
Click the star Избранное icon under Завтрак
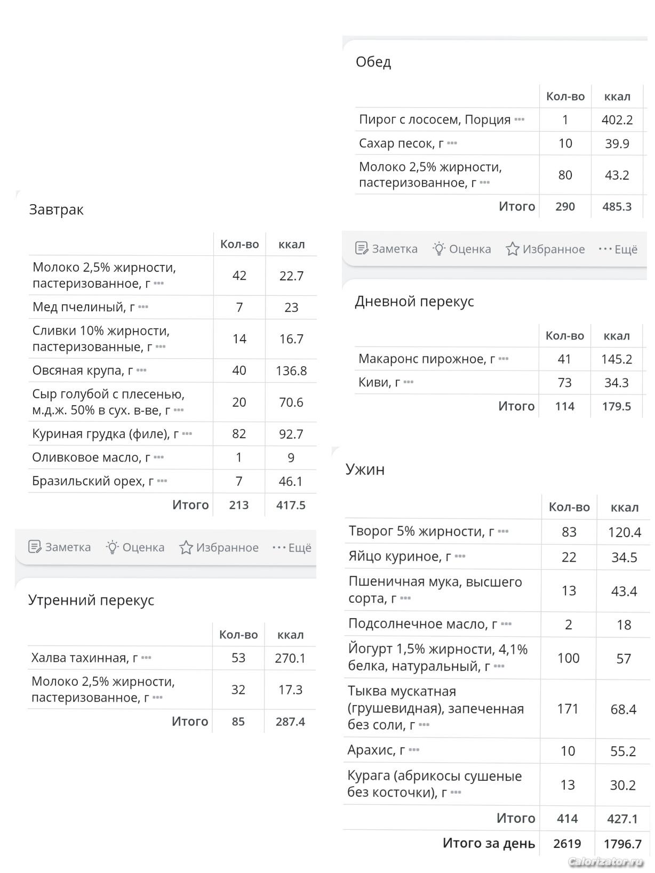tap(186, 547)
